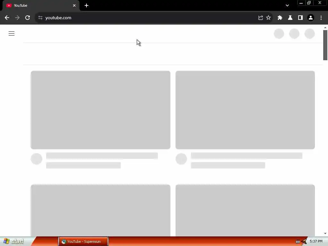Go back to the previous page

click(x=7, y=18)
